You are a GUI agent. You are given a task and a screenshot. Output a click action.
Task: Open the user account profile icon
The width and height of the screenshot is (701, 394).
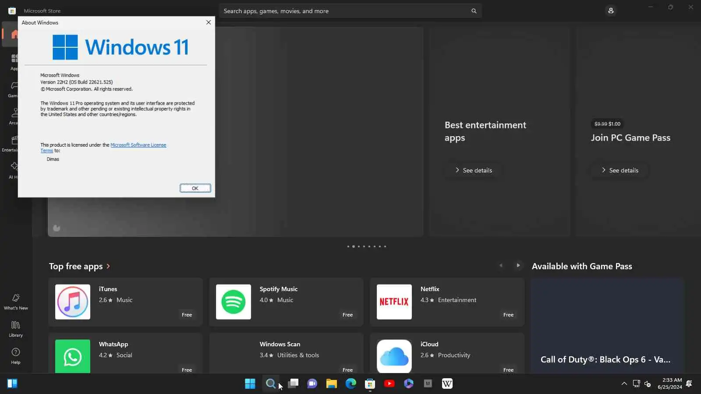[x=611, y=11]
